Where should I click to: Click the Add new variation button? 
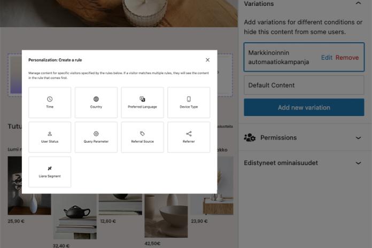pyautogui.click(x=304, y=107)
